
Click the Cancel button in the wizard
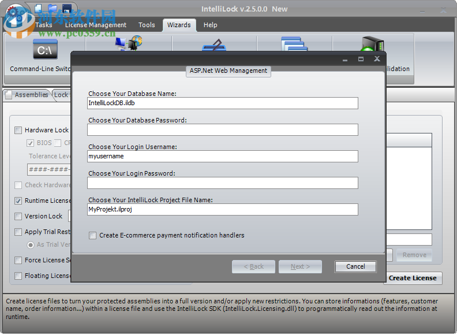(x=355, y=266)
